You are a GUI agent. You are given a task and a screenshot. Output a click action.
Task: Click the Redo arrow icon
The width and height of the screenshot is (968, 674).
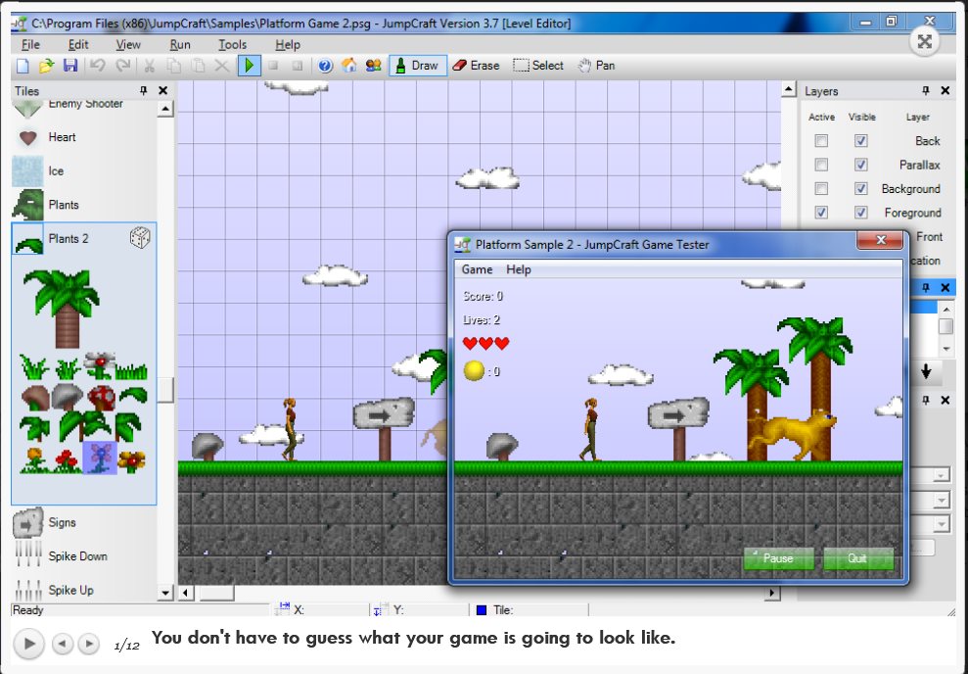click(x=123, y=66)
